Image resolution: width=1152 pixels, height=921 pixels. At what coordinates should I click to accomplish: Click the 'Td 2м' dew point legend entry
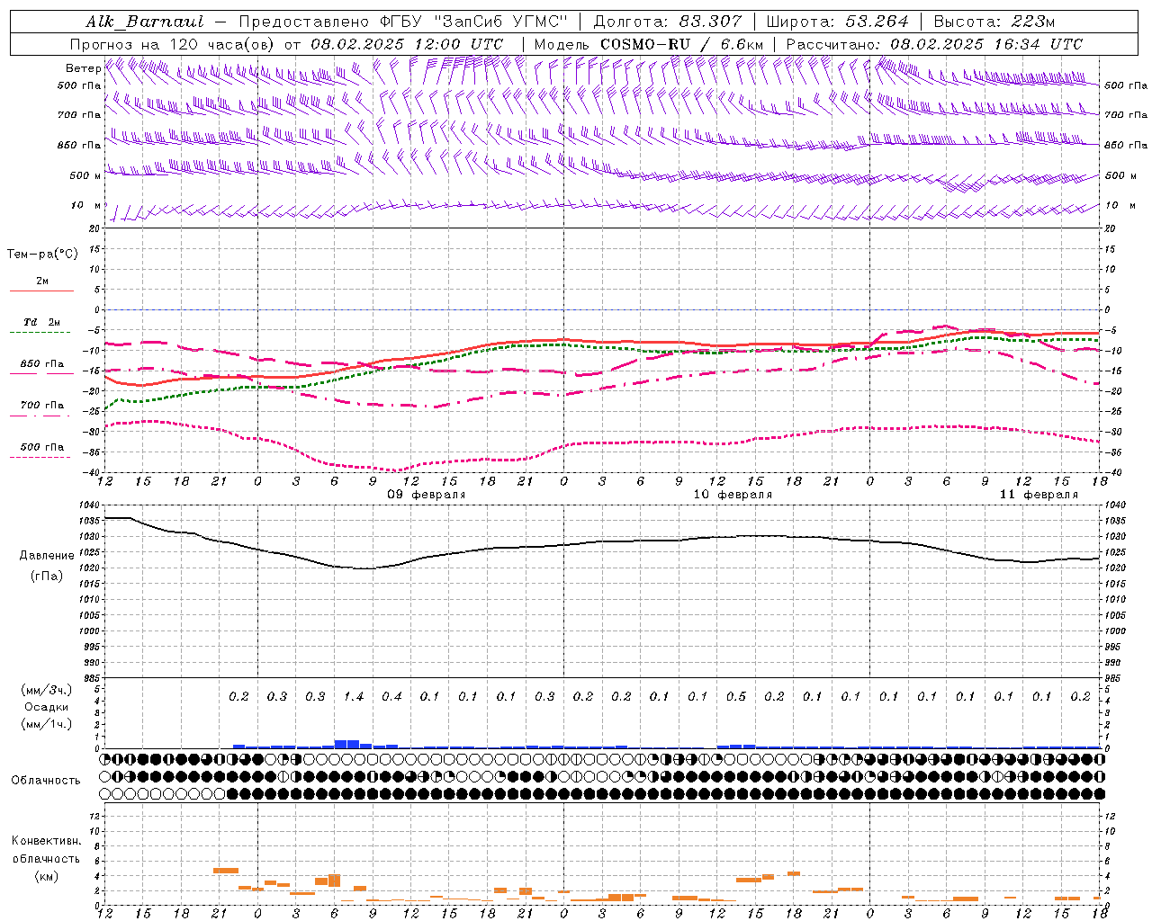click(x=41, y=322)
